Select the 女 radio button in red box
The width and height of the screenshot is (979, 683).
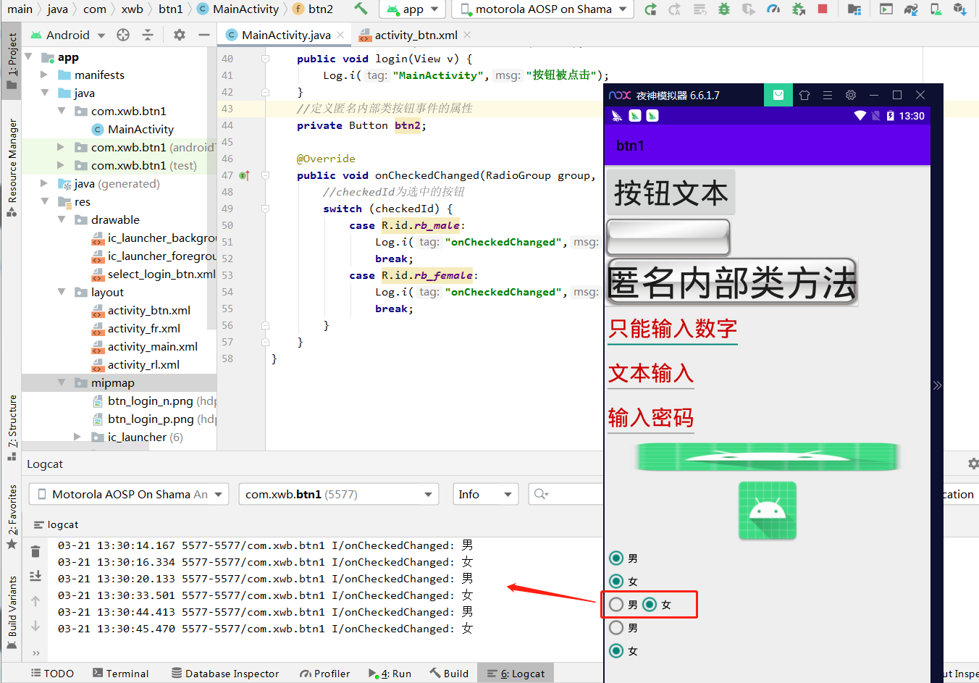pos(650,603)
